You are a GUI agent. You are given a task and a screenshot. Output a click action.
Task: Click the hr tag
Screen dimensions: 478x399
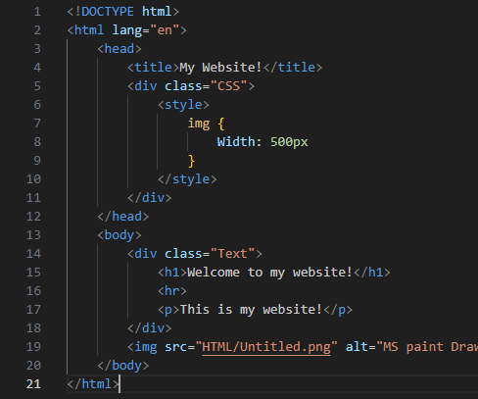click(x=172, y=291)
